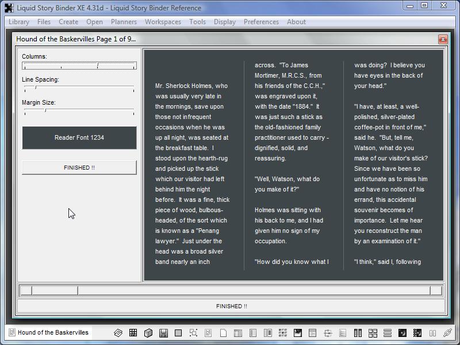Click the three horizontal bars icon
The height and width of the screenshot is (345, 460).
tap(388, 333)
